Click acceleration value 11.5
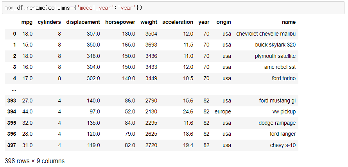 pos(188,45)
